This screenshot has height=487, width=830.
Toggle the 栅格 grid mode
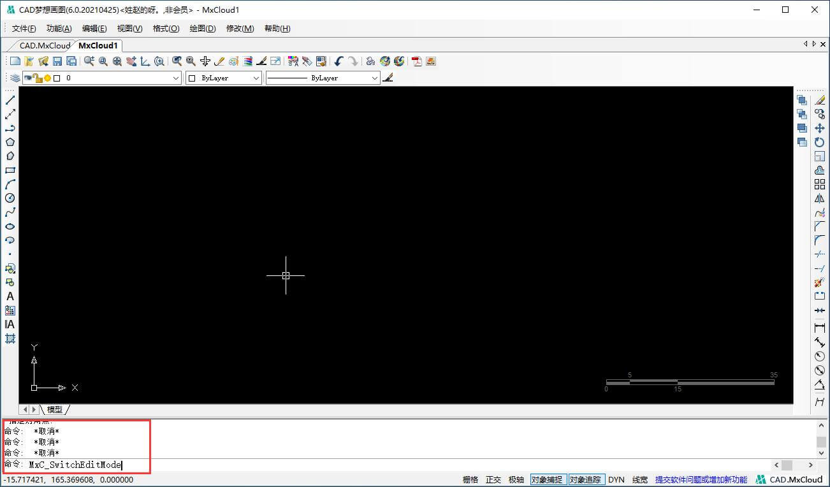click(470, 479)
